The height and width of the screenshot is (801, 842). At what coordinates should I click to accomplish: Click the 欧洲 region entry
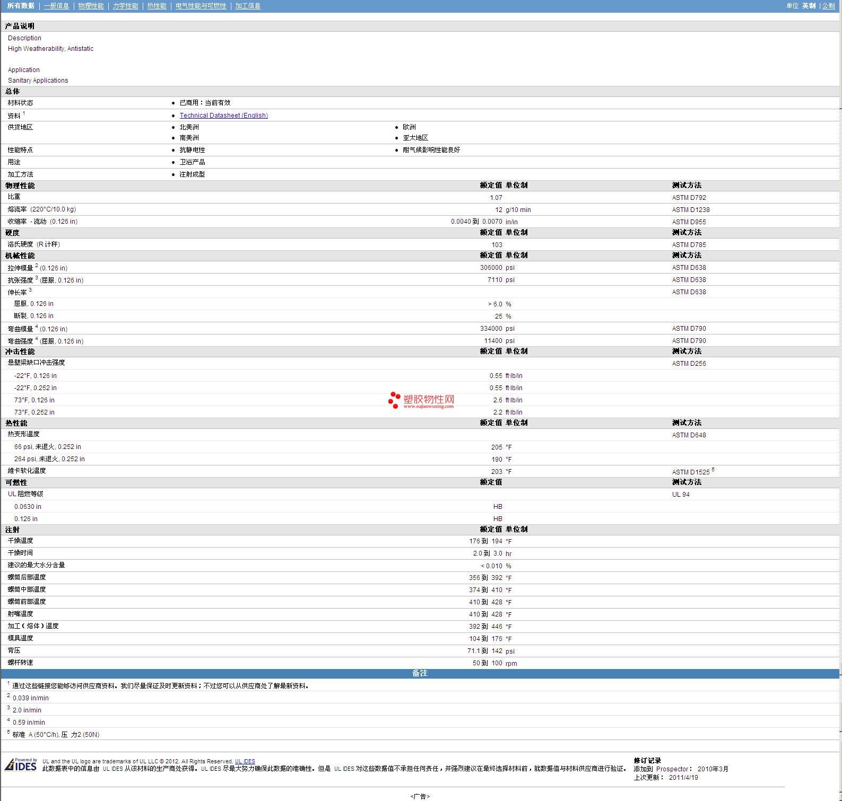(409, 127)
